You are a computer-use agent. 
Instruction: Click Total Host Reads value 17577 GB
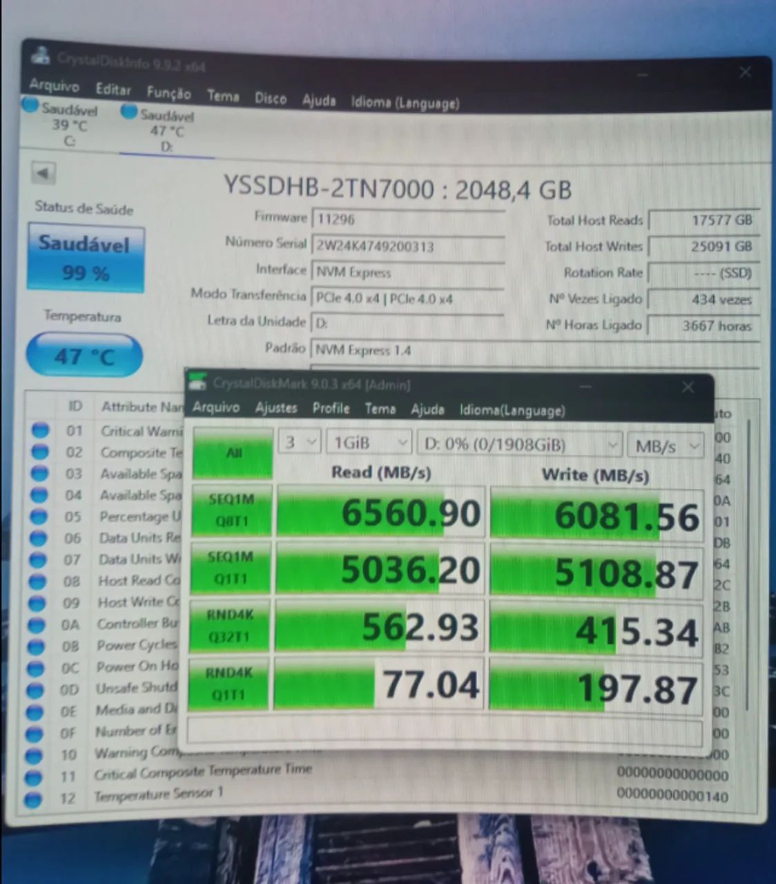coord(704,220)
